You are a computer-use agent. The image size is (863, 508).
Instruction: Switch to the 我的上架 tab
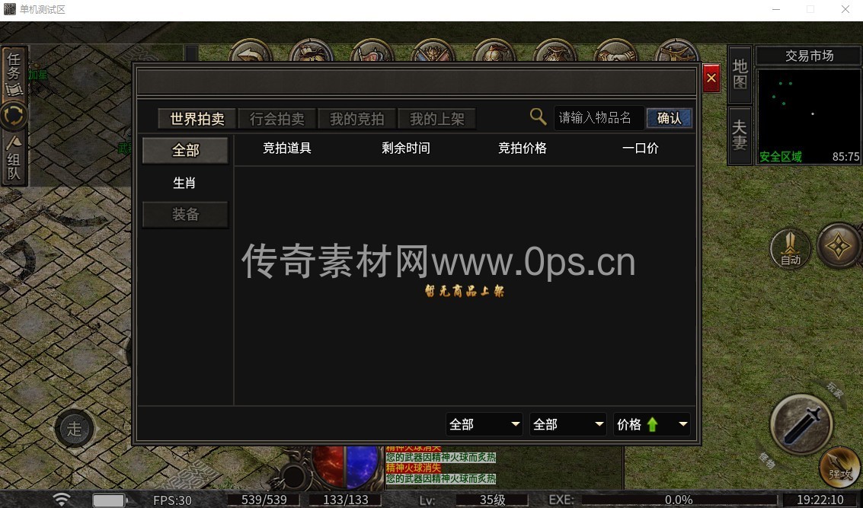tap(436, 119)
